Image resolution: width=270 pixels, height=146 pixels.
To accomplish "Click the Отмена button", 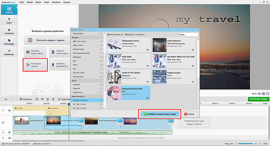I will coord(189,114).
